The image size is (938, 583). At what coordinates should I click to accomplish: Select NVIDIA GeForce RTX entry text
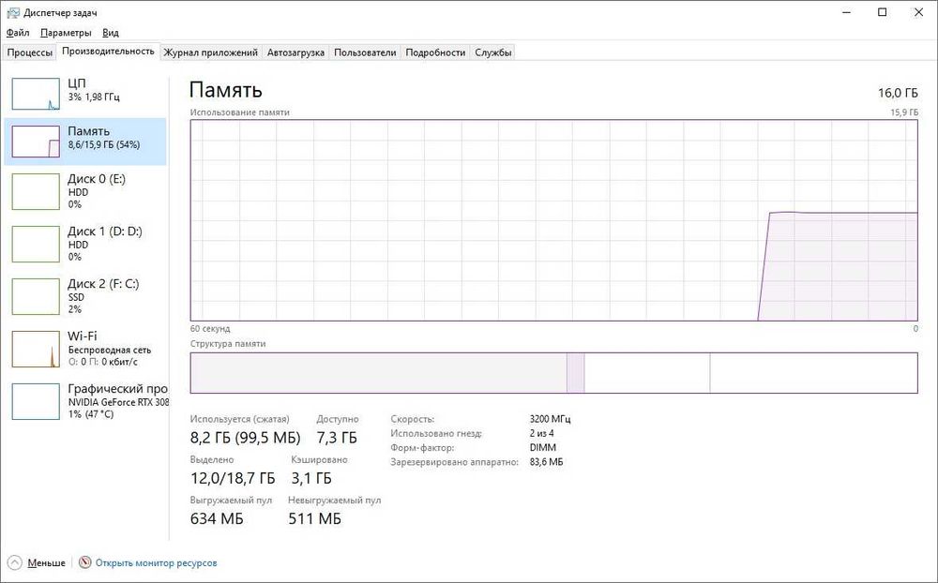[x=118, y=402]
